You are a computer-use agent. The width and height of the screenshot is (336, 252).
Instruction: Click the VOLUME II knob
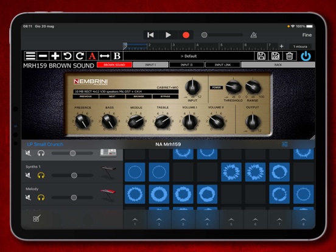tap(217, 122)
